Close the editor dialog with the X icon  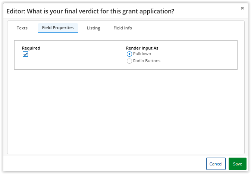tap(242, 8)
